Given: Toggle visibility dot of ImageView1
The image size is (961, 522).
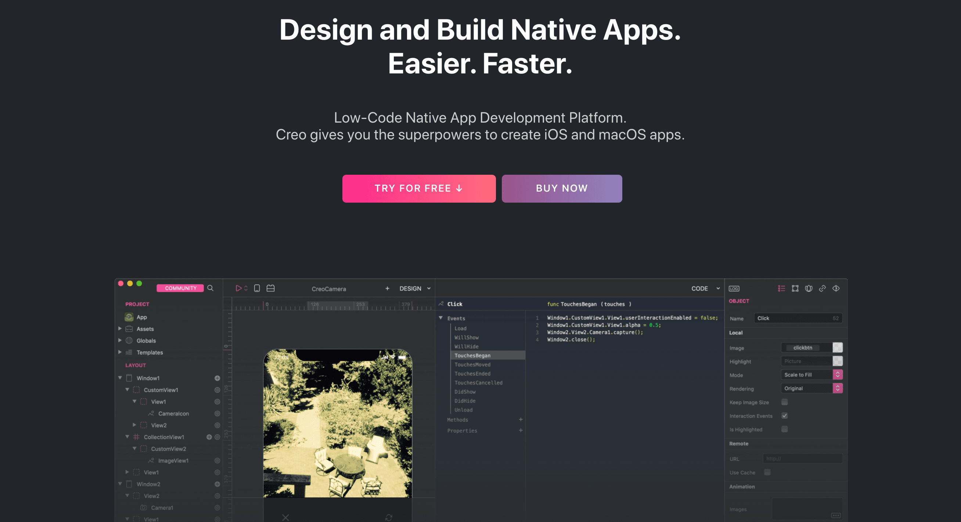Looking at the screenshot, I should point(217,460).
